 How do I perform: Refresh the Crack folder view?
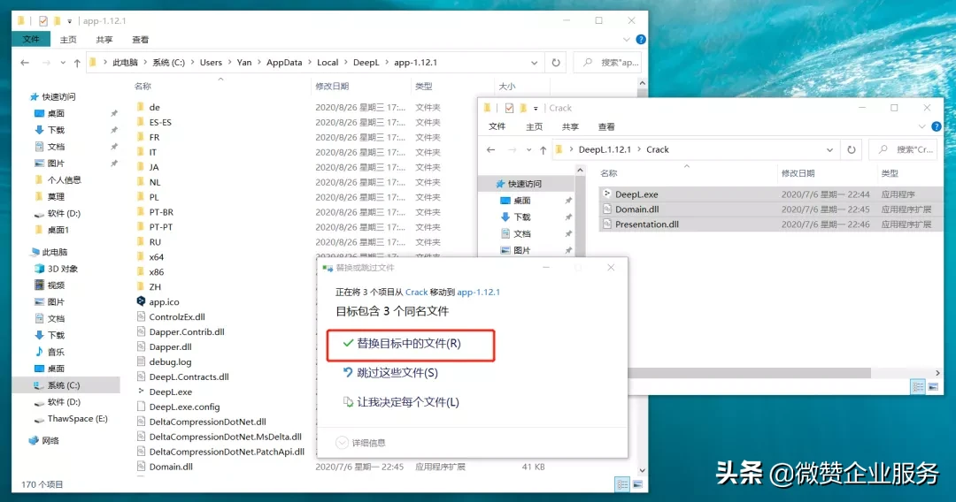pos(852,149)
